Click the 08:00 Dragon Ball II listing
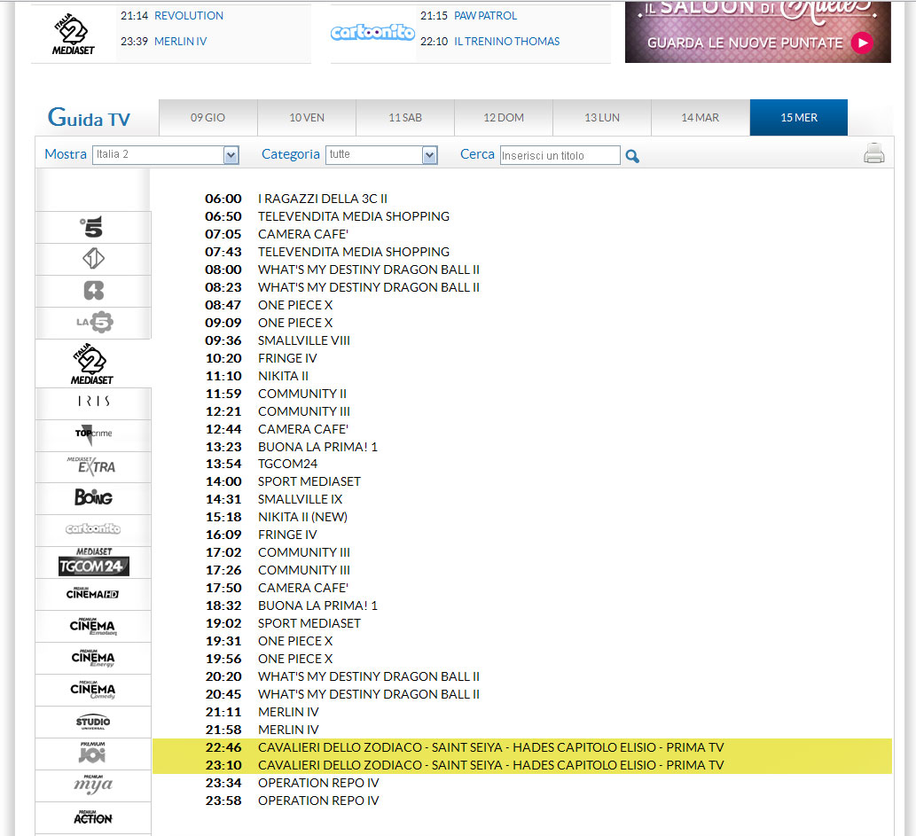Screen dimensions: 916x836 click(369, 270)
